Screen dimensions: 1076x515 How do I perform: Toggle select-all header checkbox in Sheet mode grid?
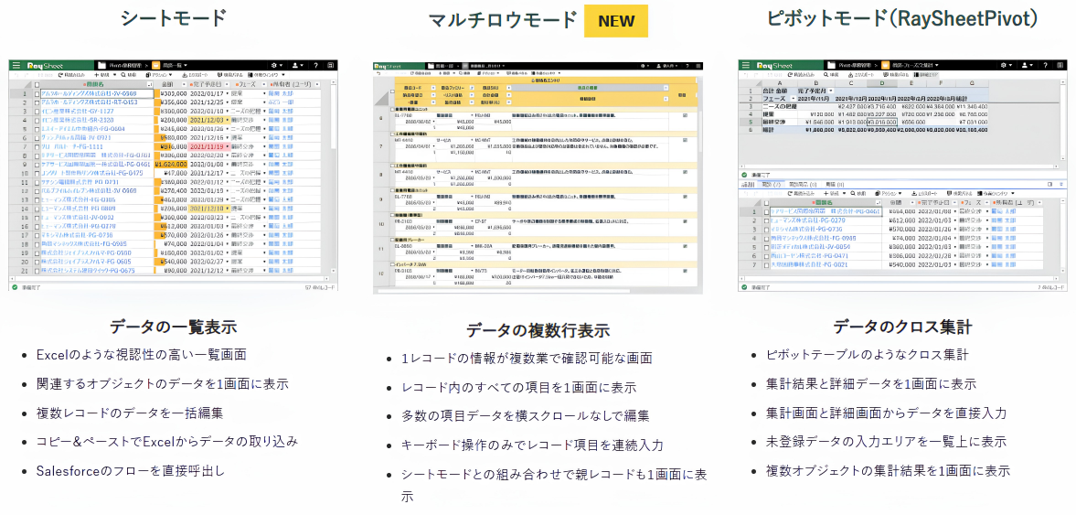pos(37,84)
